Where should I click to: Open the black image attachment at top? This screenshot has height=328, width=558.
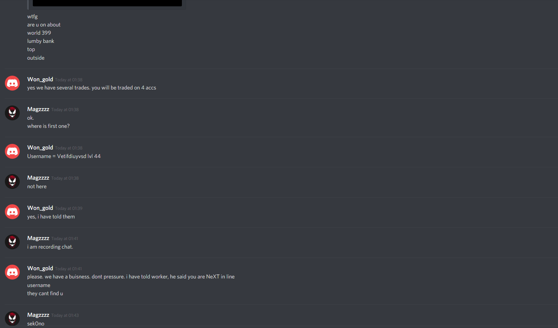click(x=107, y=3)
